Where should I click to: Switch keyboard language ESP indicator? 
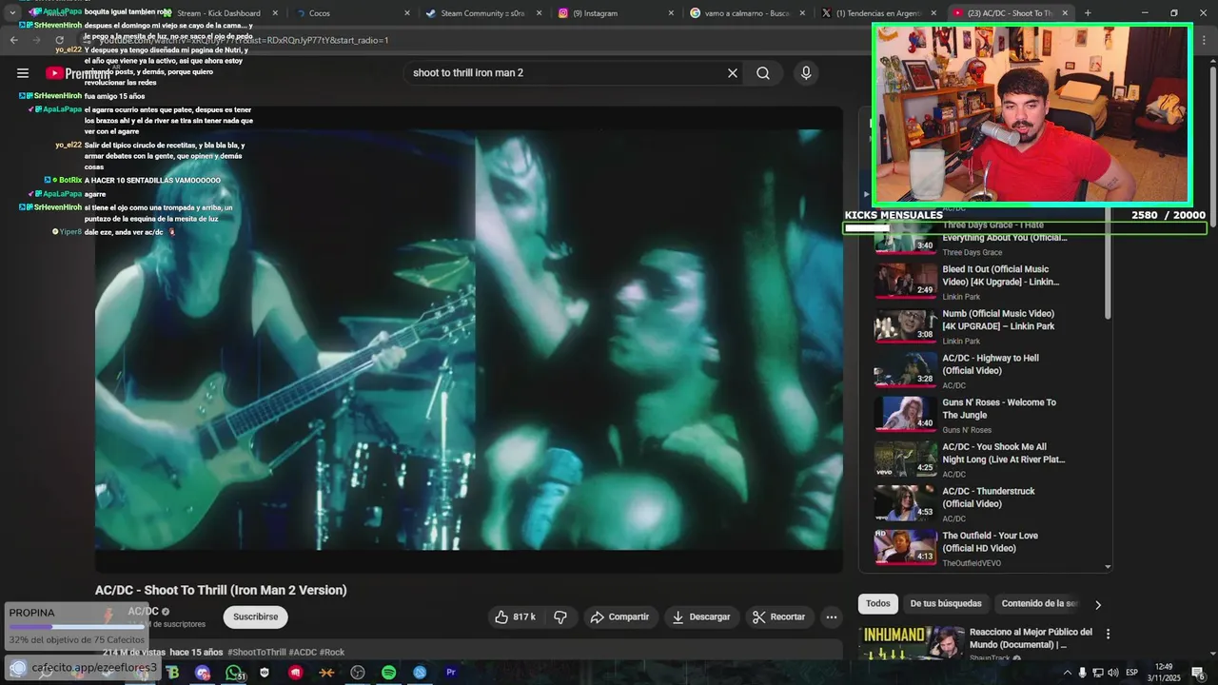(x=1131, y=673)
